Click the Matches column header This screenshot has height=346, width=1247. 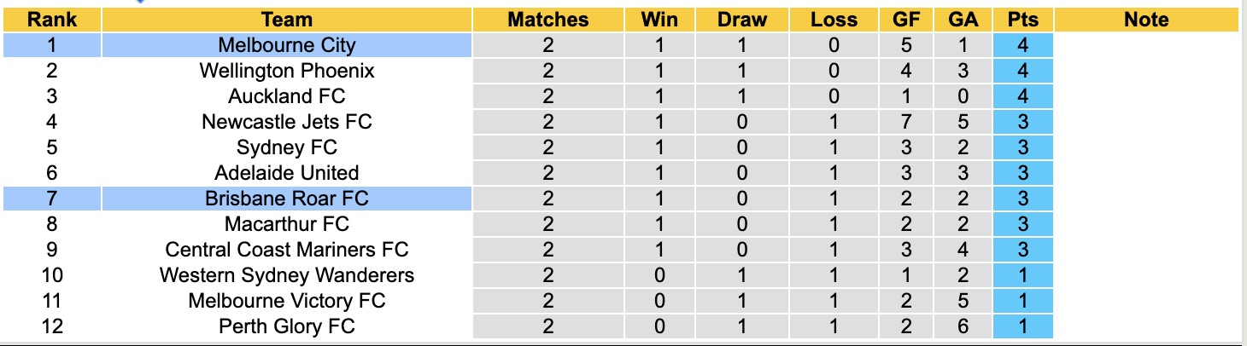tap(548, 20)
